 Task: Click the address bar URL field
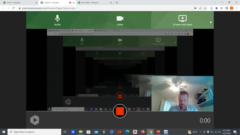[97, 8]
